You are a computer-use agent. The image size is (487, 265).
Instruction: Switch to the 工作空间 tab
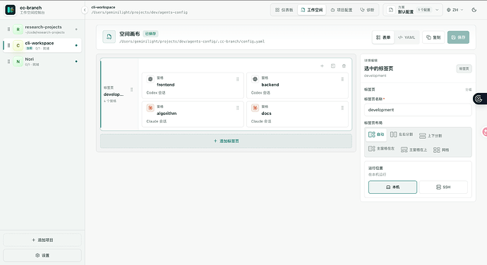tap(311, 10)
